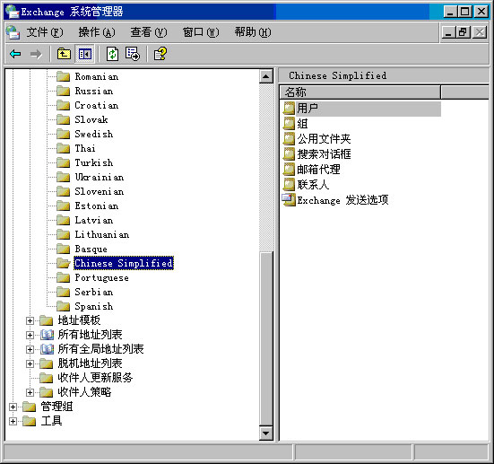Viewport: 494px width, 464px height.
Task: Select the Portuguese folder in tree
Action: pos(102,278)
